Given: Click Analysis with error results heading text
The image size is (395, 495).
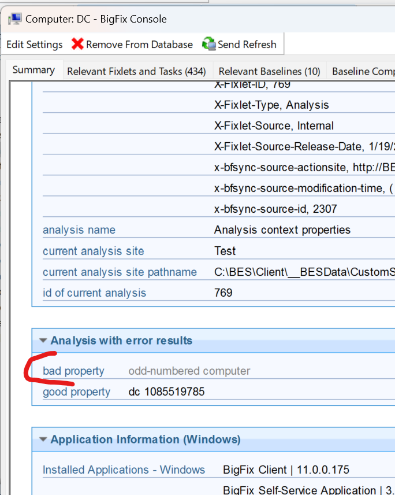Looking at the screenshot, I should pos(121,341).
